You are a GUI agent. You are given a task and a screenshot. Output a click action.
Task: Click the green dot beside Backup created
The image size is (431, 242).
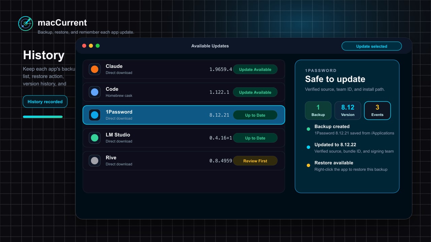pos(308,129)
